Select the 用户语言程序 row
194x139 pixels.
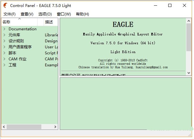pyautogui.click(x=30, y=47)
